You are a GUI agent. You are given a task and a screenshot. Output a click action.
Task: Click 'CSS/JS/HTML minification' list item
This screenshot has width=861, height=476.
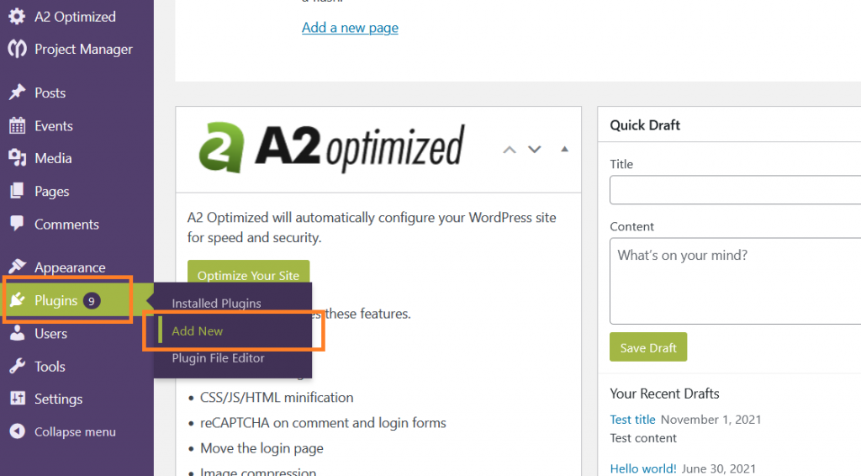point(277,398)
